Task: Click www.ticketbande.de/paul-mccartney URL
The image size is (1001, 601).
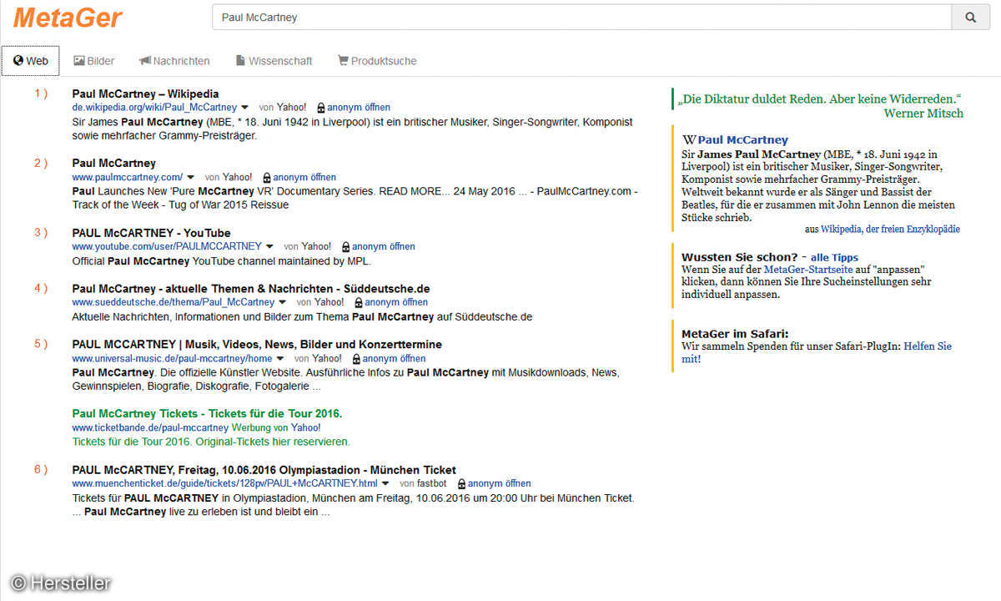Action: [150, 428]
